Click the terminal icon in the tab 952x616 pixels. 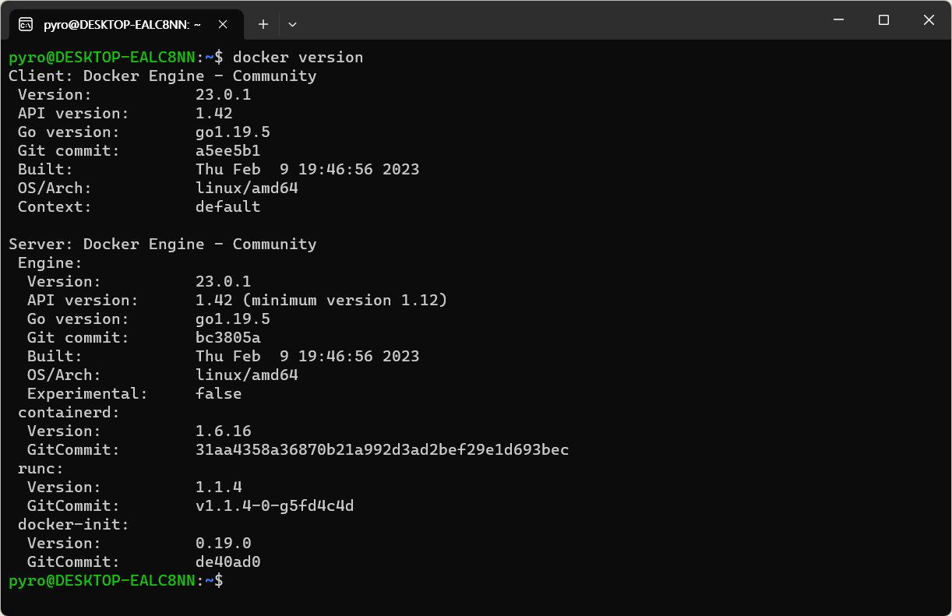(x=26, y=24)
